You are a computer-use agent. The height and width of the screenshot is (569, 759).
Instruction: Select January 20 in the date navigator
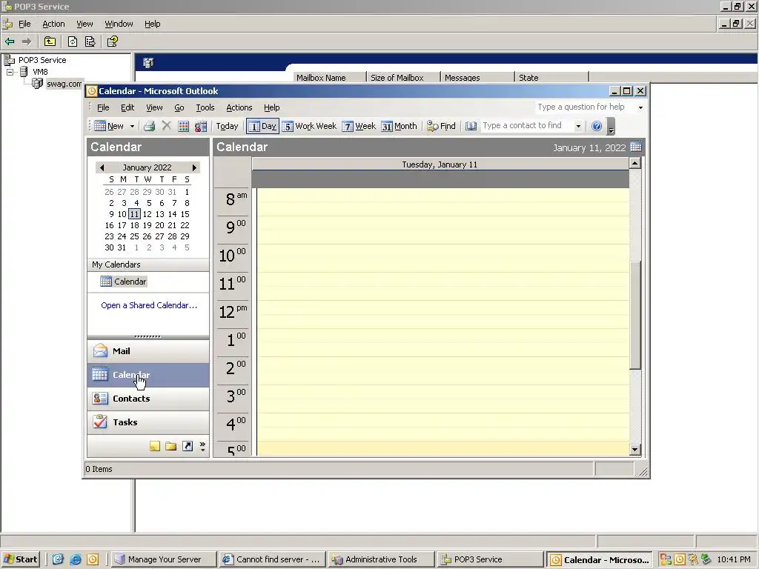point(160,225)
